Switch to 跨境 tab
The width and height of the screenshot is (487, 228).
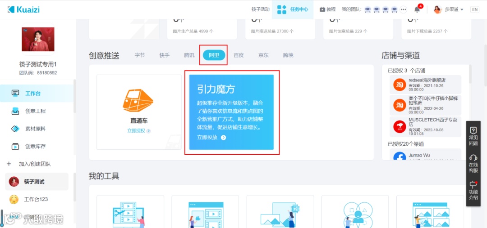pyautogui.click(x=288, y=55)
